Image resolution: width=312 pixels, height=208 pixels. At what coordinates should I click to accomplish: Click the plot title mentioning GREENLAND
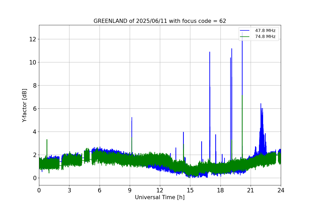click(160, 21)
